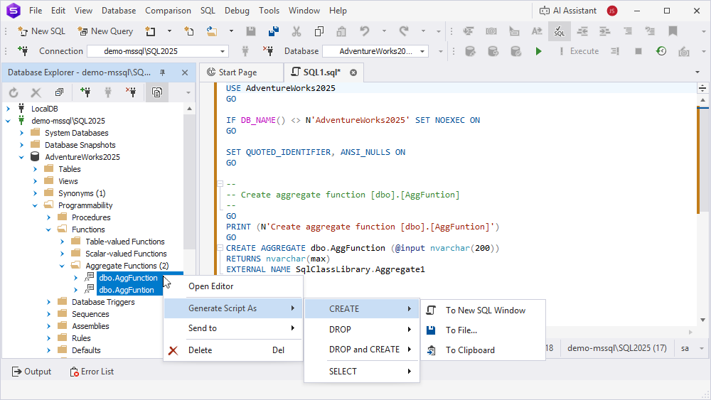Open the execution history clock icon
The width and height of the screenshot is (711, 400).
click(661, 51)
